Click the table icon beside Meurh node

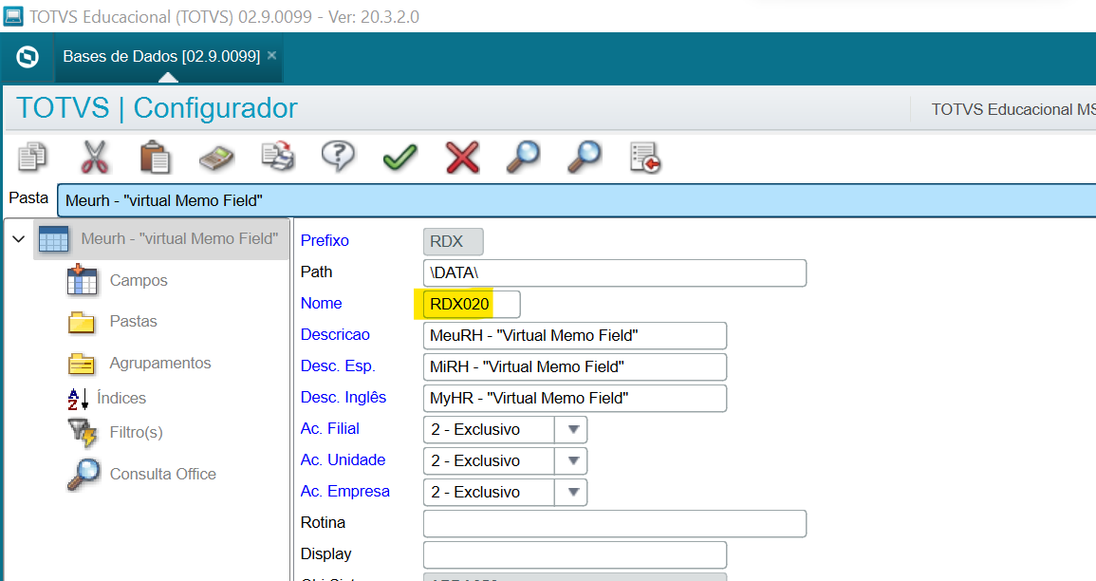(54, 239)
